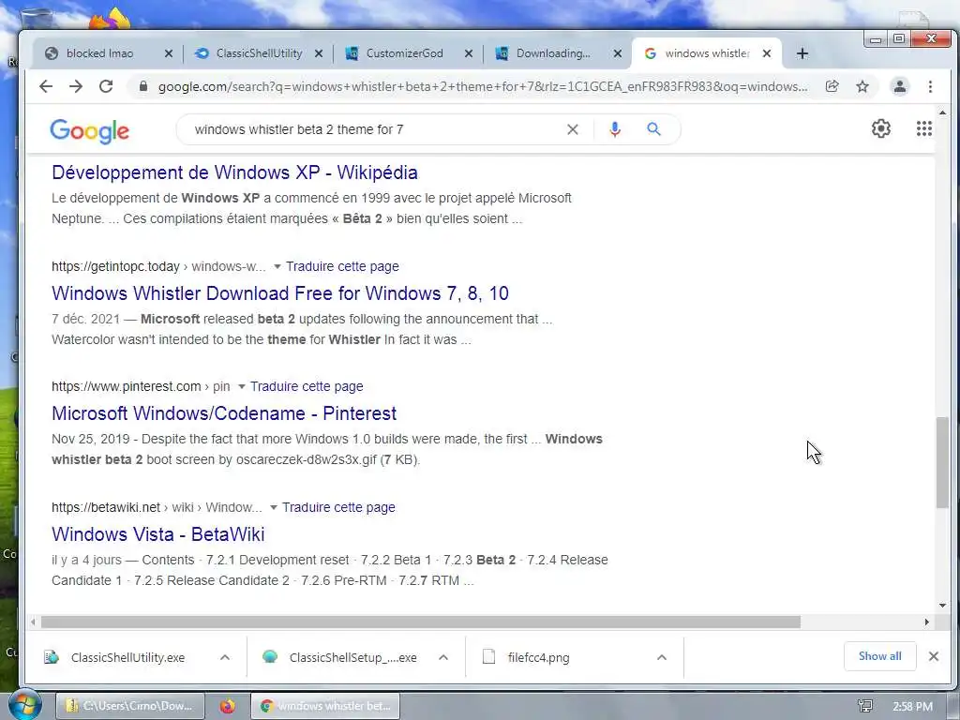Click the scroll up arrow of page

(x=942, y=112)
